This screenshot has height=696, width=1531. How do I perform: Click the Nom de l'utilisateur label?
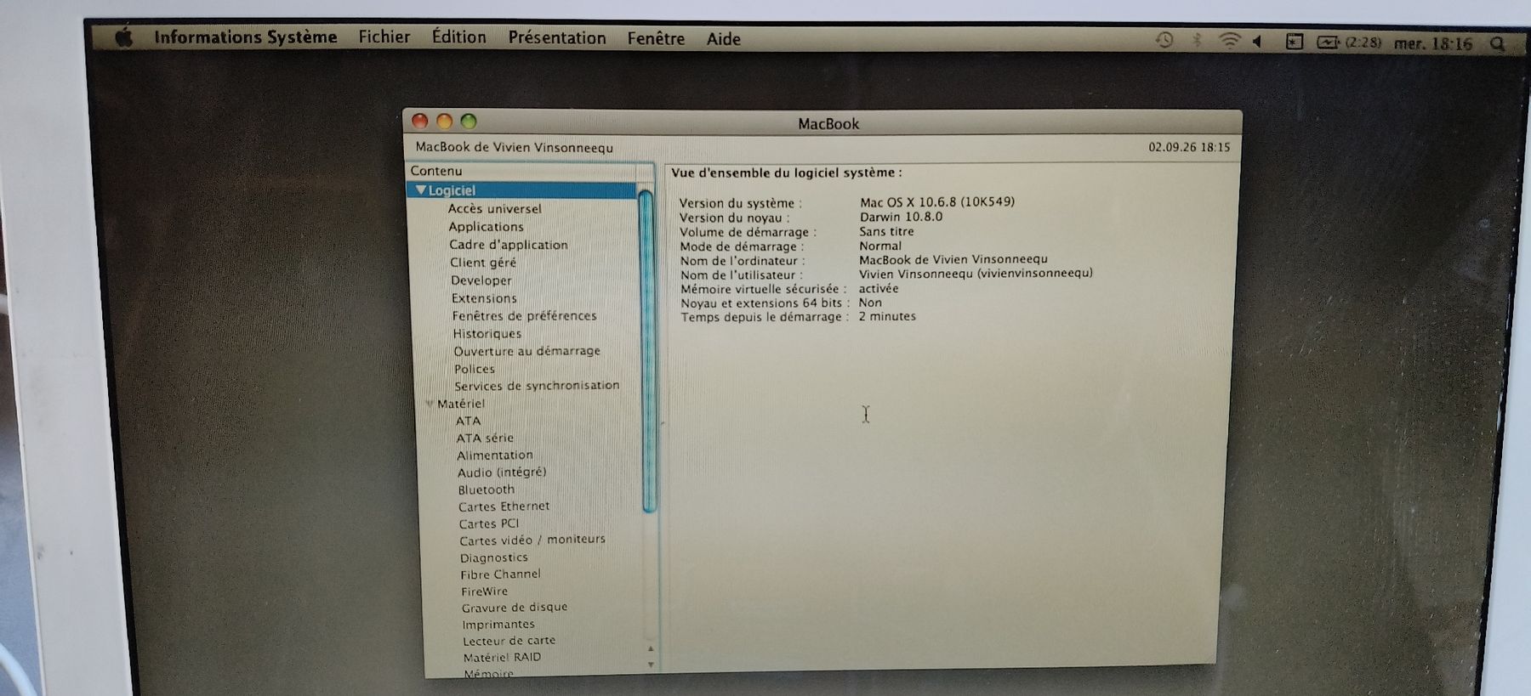click(741, 274)
